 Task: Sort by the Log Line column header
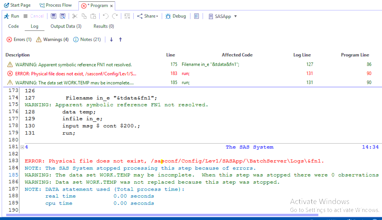point(302,55)
